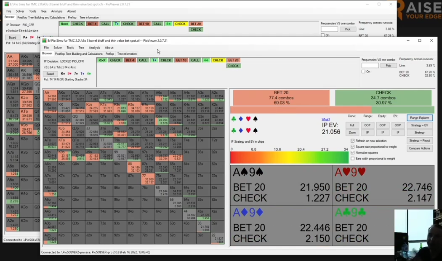Image resolution: width=442 pixels, height=261 pixels.
Task: Enable the On checkbox in back window
Action: [x=323, y=35]
